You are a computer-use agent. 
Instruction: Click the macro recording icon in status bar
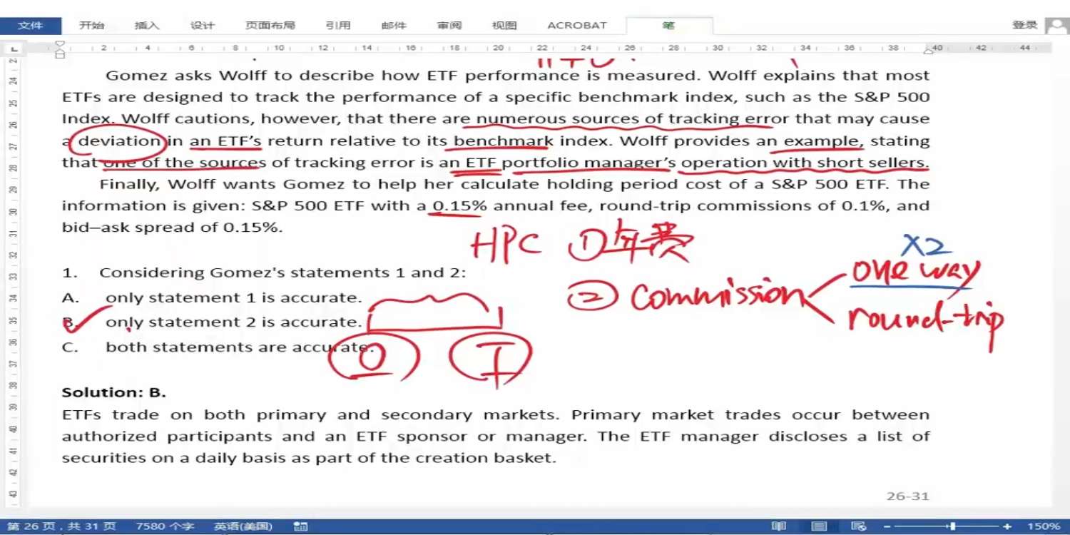pyautogui.click(x=300, y=526)
